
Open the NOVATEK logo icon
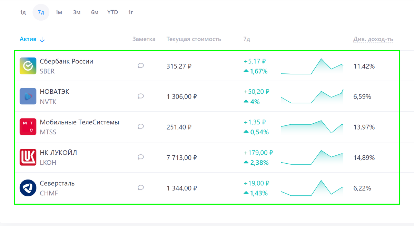click(x=28, y=96)
